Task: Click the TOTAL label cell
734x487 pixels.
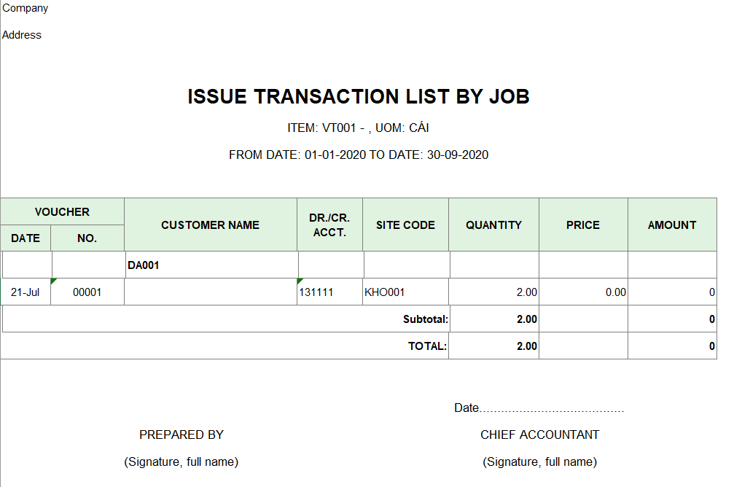Action: click(225, 346)
